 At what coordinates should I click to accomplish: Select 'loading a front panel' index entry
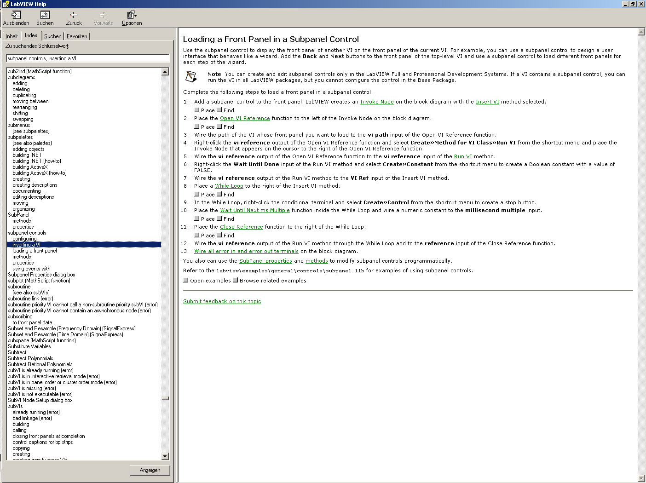35,251
